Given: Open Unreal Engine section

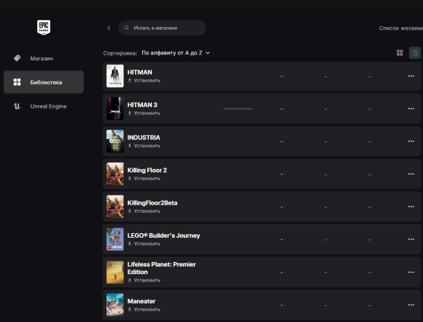Looking at the screenshot, I should click(x=47, y=106).
